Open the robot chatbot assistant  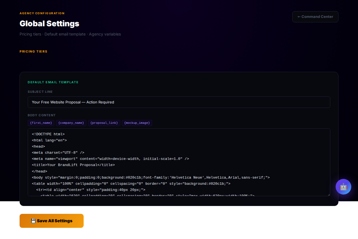[x=343, y=187]
